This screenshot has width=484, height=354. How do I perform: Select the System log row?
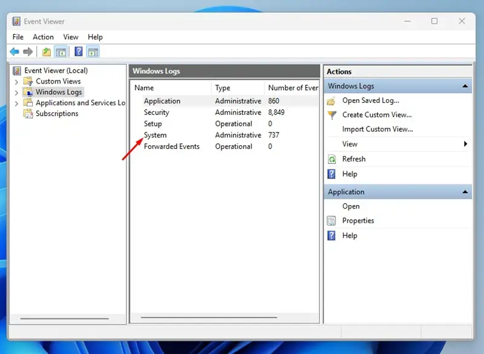[x=224, y=135]
